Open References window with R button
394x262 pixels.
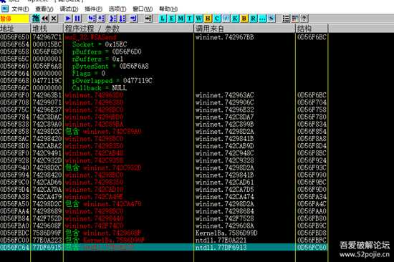coord(253,19)
